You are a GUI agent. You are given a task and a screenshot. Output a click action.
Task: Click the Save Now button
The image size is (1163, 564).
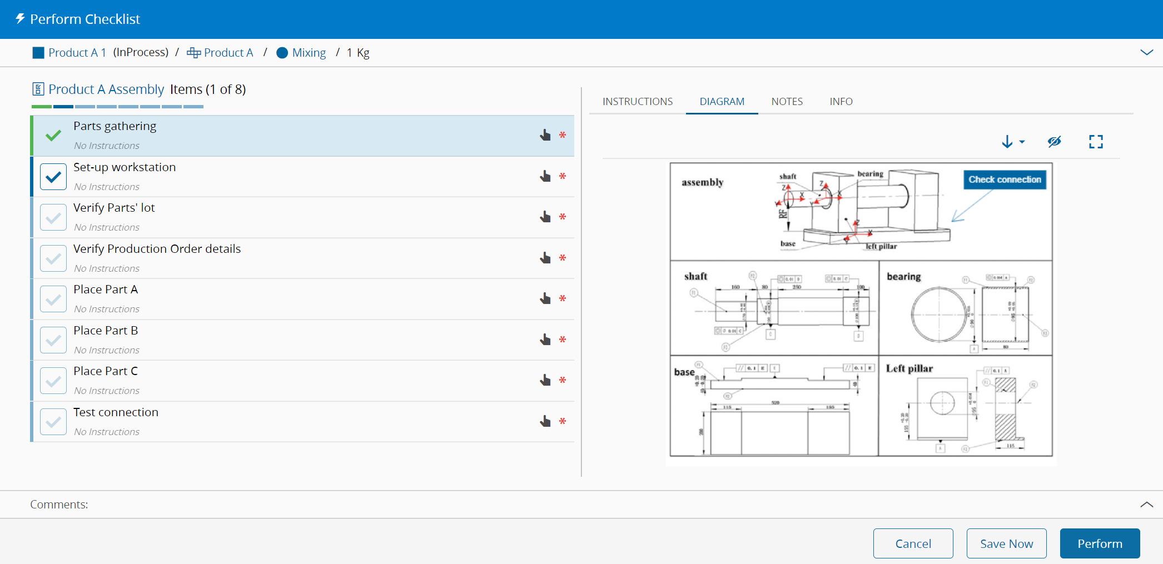1006,543
